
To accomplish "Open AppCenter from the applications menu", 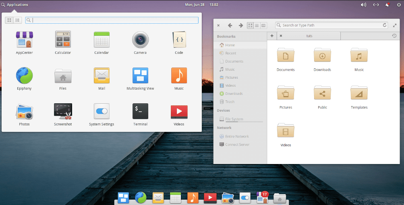I will (24, 43).
